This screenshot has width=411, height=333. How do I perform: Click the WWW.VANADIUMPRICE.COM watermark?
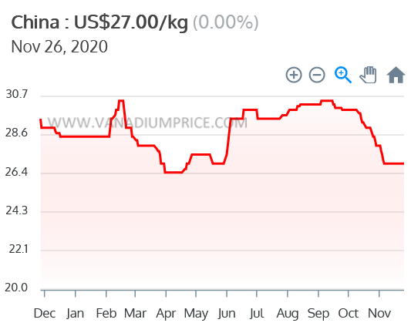click(x=147, y=123)
